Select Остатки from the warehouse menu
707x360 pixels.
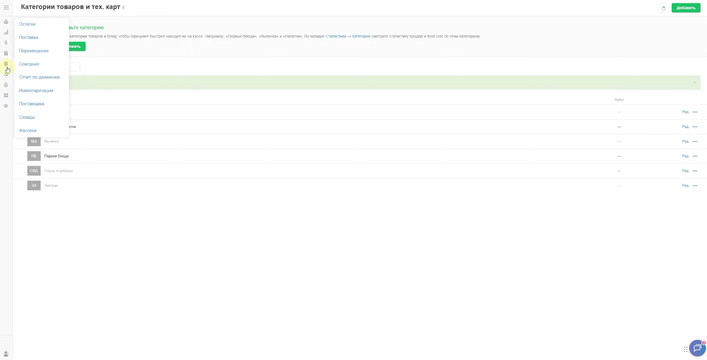[27, 24]
